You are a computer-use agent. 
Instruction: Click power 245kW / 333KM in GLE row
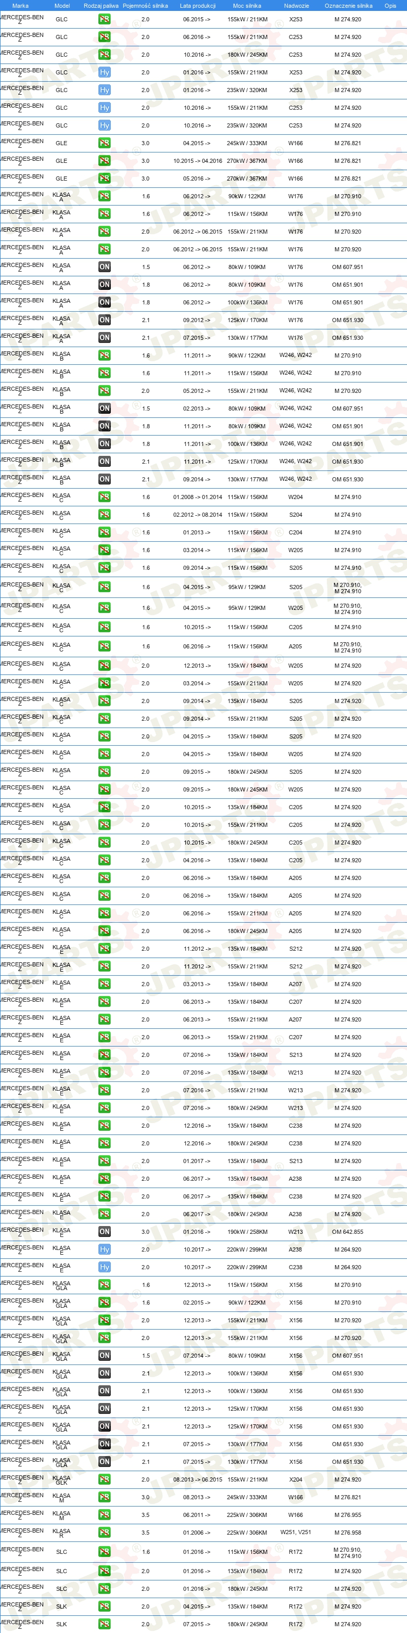[x=247, y=143]
